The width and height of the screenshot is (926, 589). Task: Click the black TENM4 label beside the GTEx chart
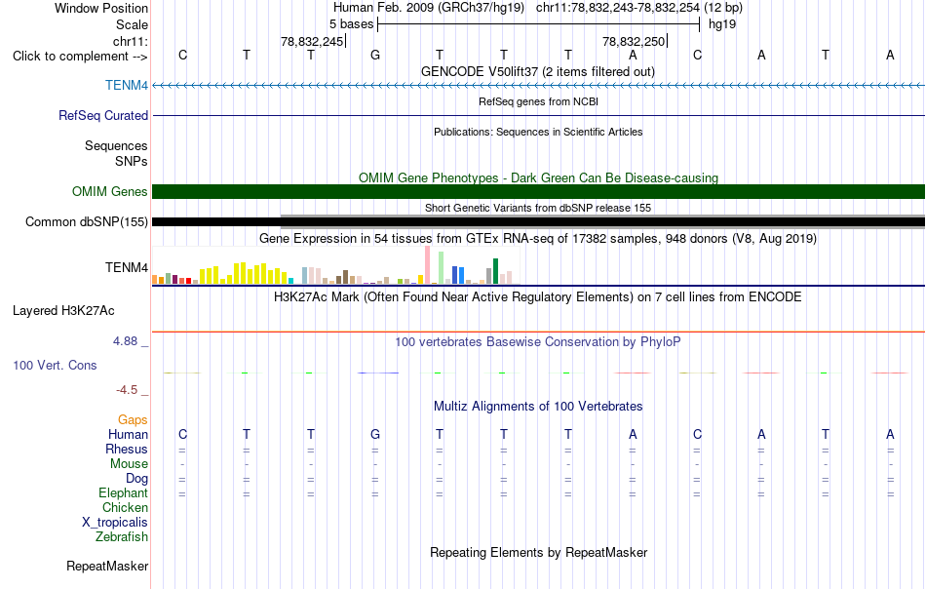(127, 267)
